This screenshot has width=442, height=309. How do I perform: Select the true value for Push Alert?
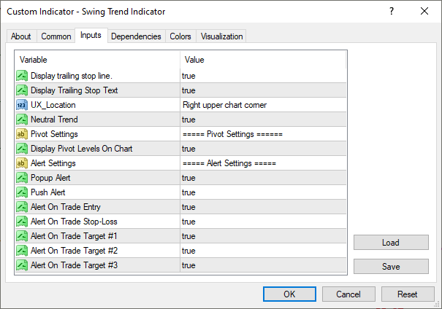(x=263, y=192)
